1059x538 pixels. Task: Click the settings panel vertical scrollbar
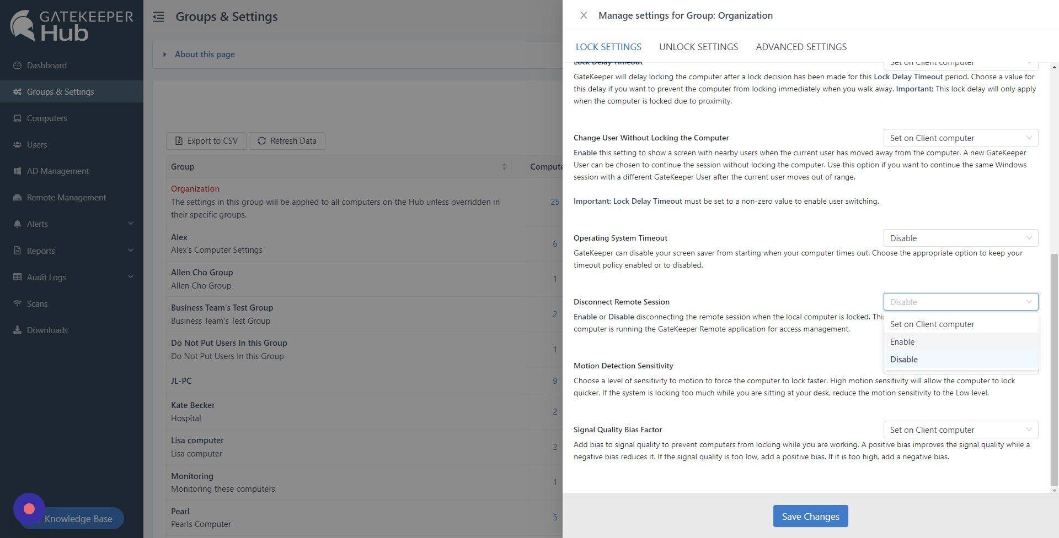pos(1054,369)
